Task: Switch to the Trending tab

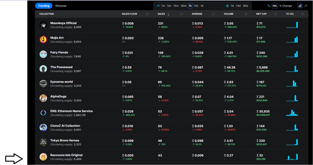Action: (44, 6)
